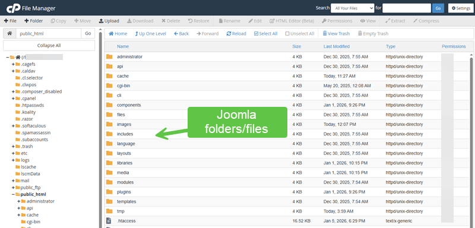The image size is (475, 228).
Task: Open View Trash
Action: pyautogui.click(x=336, y=34)
